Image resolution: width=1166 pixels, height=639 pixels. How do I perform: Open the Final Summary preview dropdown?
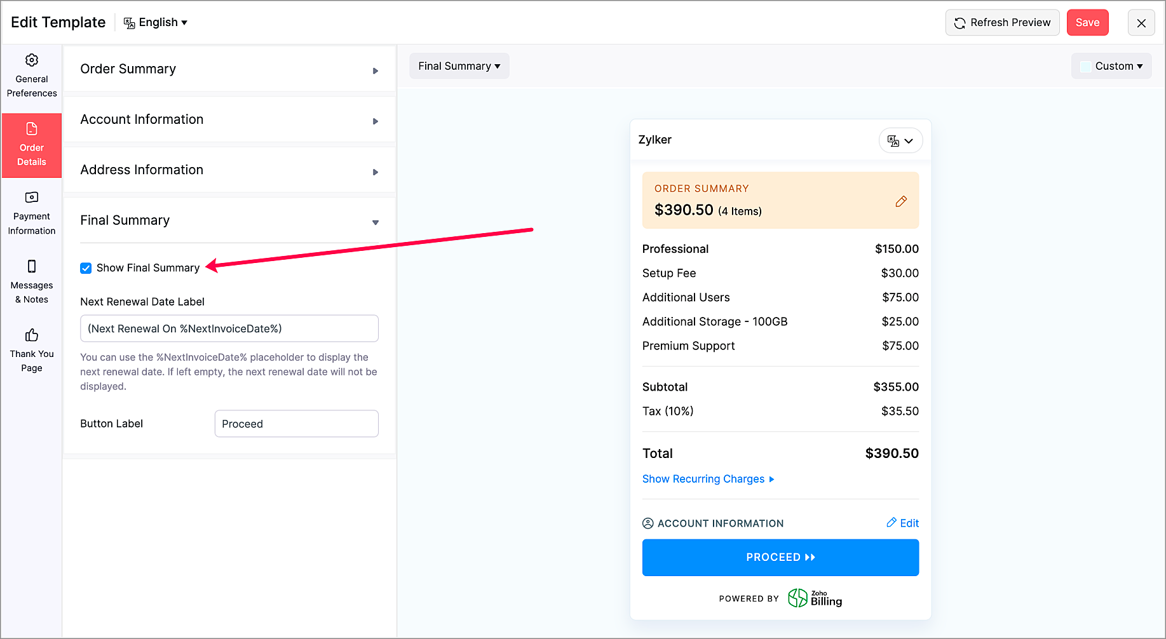tap(459, 66)
